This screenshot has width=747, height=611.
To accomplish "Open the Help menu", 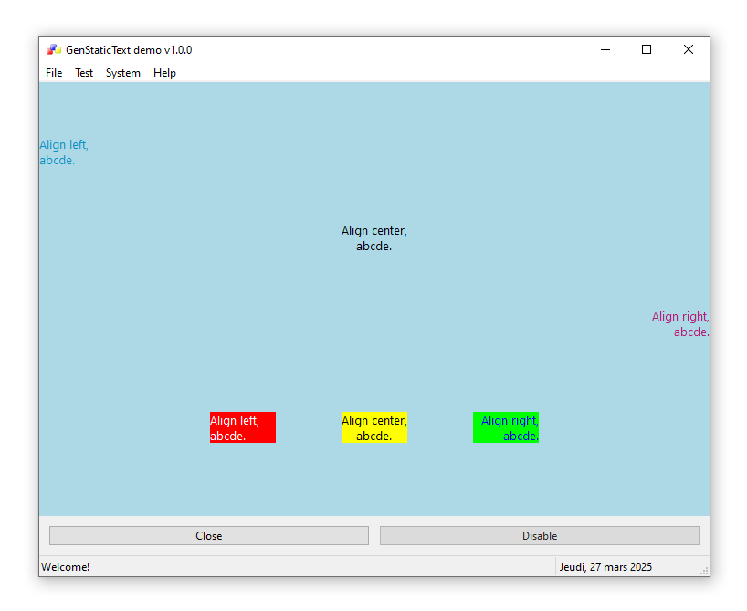I will coord(164,73).
